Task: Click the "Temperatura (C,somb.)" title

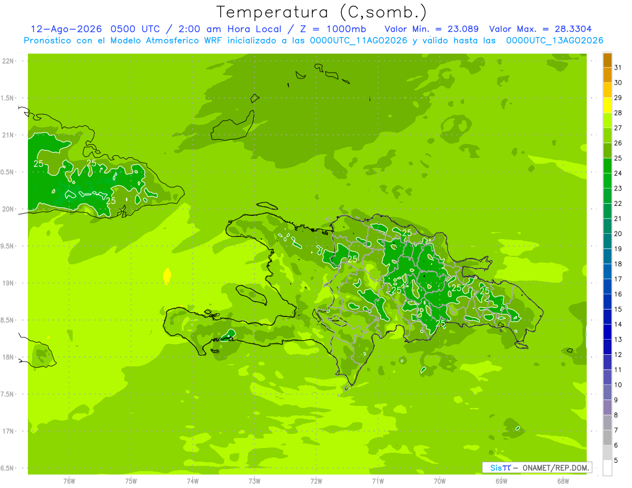Action: coord(322,12)
